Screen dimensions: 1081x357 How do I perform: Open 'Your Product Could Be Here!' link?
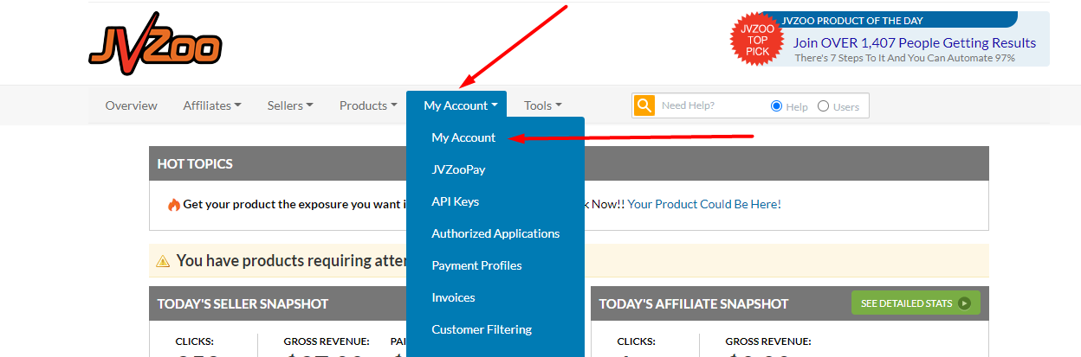tap(704, 204)
